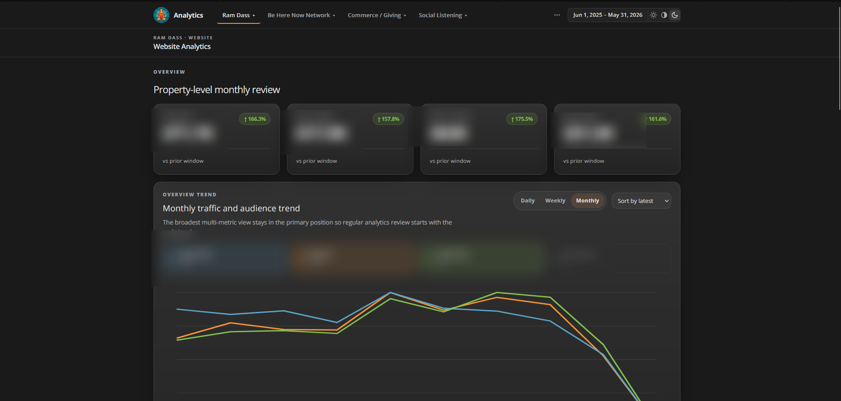
Task: Select the Weekly trend granularity
Action: tap(555, 201)
